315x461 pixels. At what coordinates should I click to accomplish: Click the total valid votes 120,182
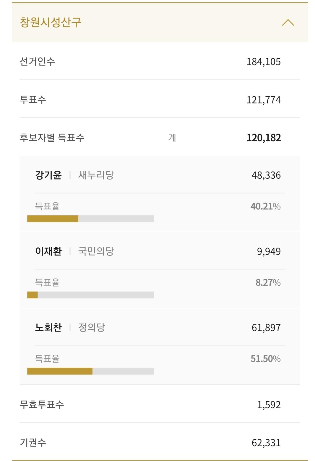(x=264, y=138)
